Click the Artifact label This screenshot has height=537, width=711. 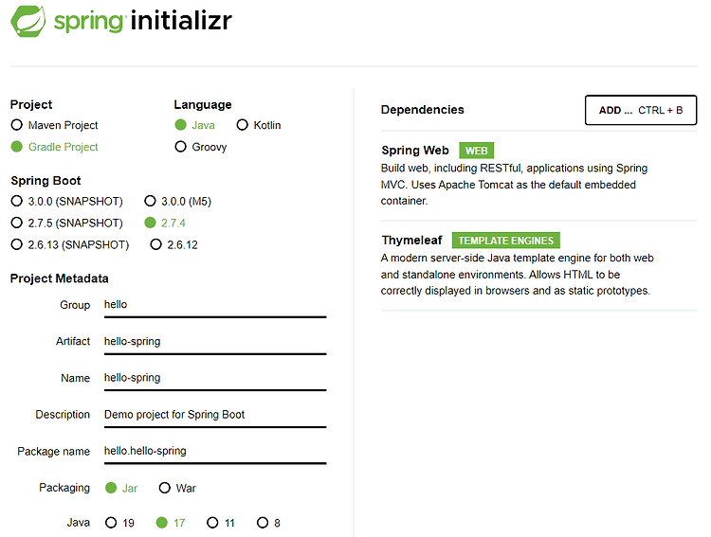[73, 341]
